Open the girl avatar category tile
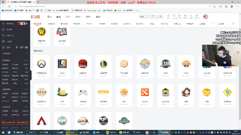This screenshot has width=241, height=135. tap(186, 95)
